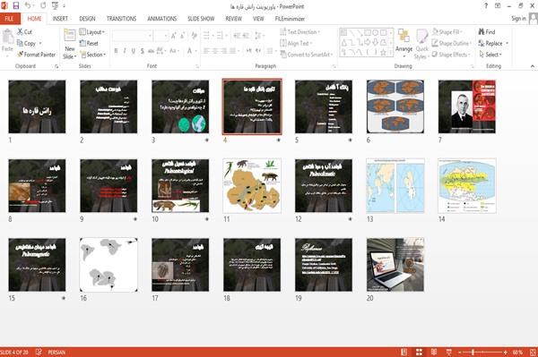Click zoom out minus button
The height and width of the screenshot is (357, 538).
(x=460, y=352)
